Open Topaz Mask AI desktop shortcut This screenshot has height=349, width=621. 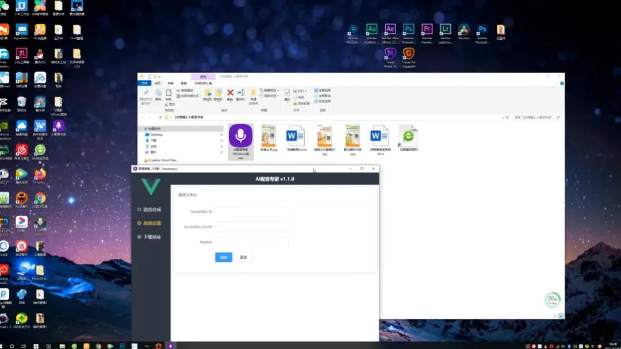pyautogui.click(x=390, y=58)
